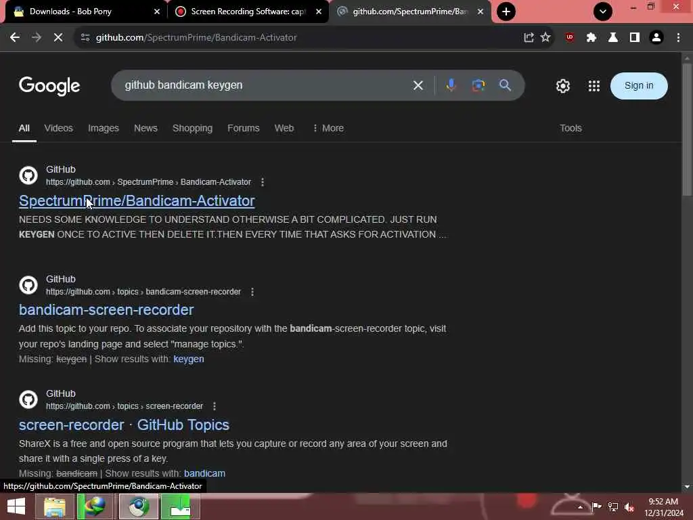
Task: Search by image with Google Lens
Action: (478, 85)
